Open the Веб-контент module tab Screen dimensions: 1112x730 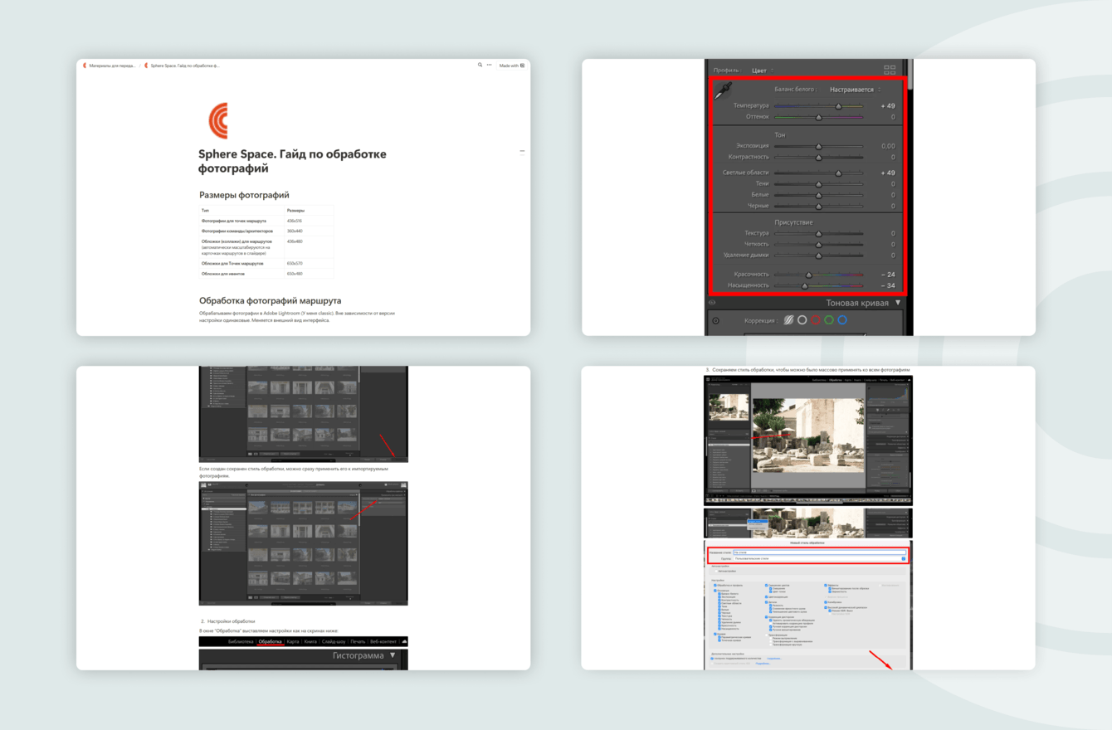(x=383, y=641)
